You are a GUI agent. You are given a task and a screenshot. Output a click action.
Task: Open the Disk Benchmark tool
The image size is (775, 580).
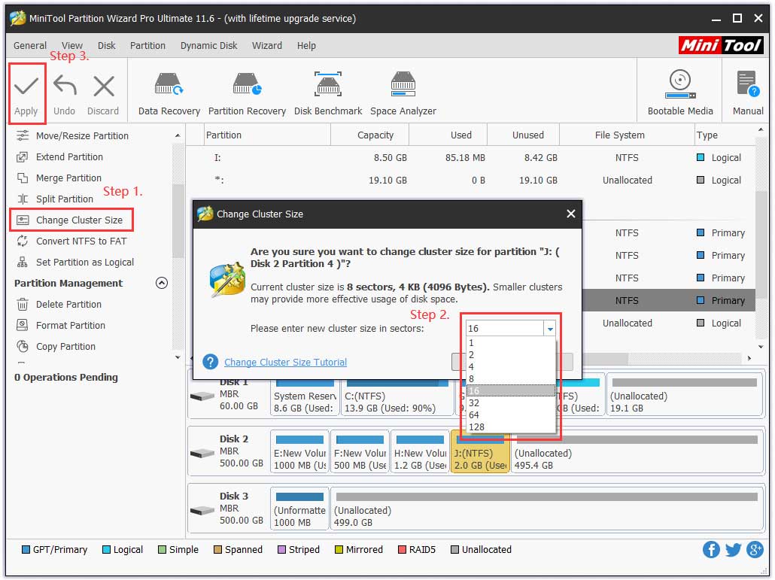(328, 84)
